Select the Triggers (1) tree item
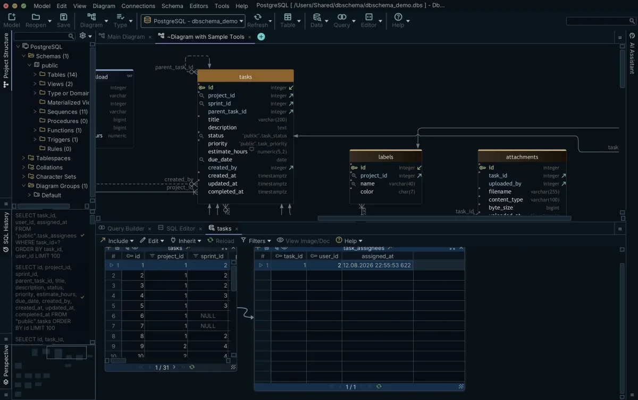This screenshot has height=400, width=638. click(63, 140)
